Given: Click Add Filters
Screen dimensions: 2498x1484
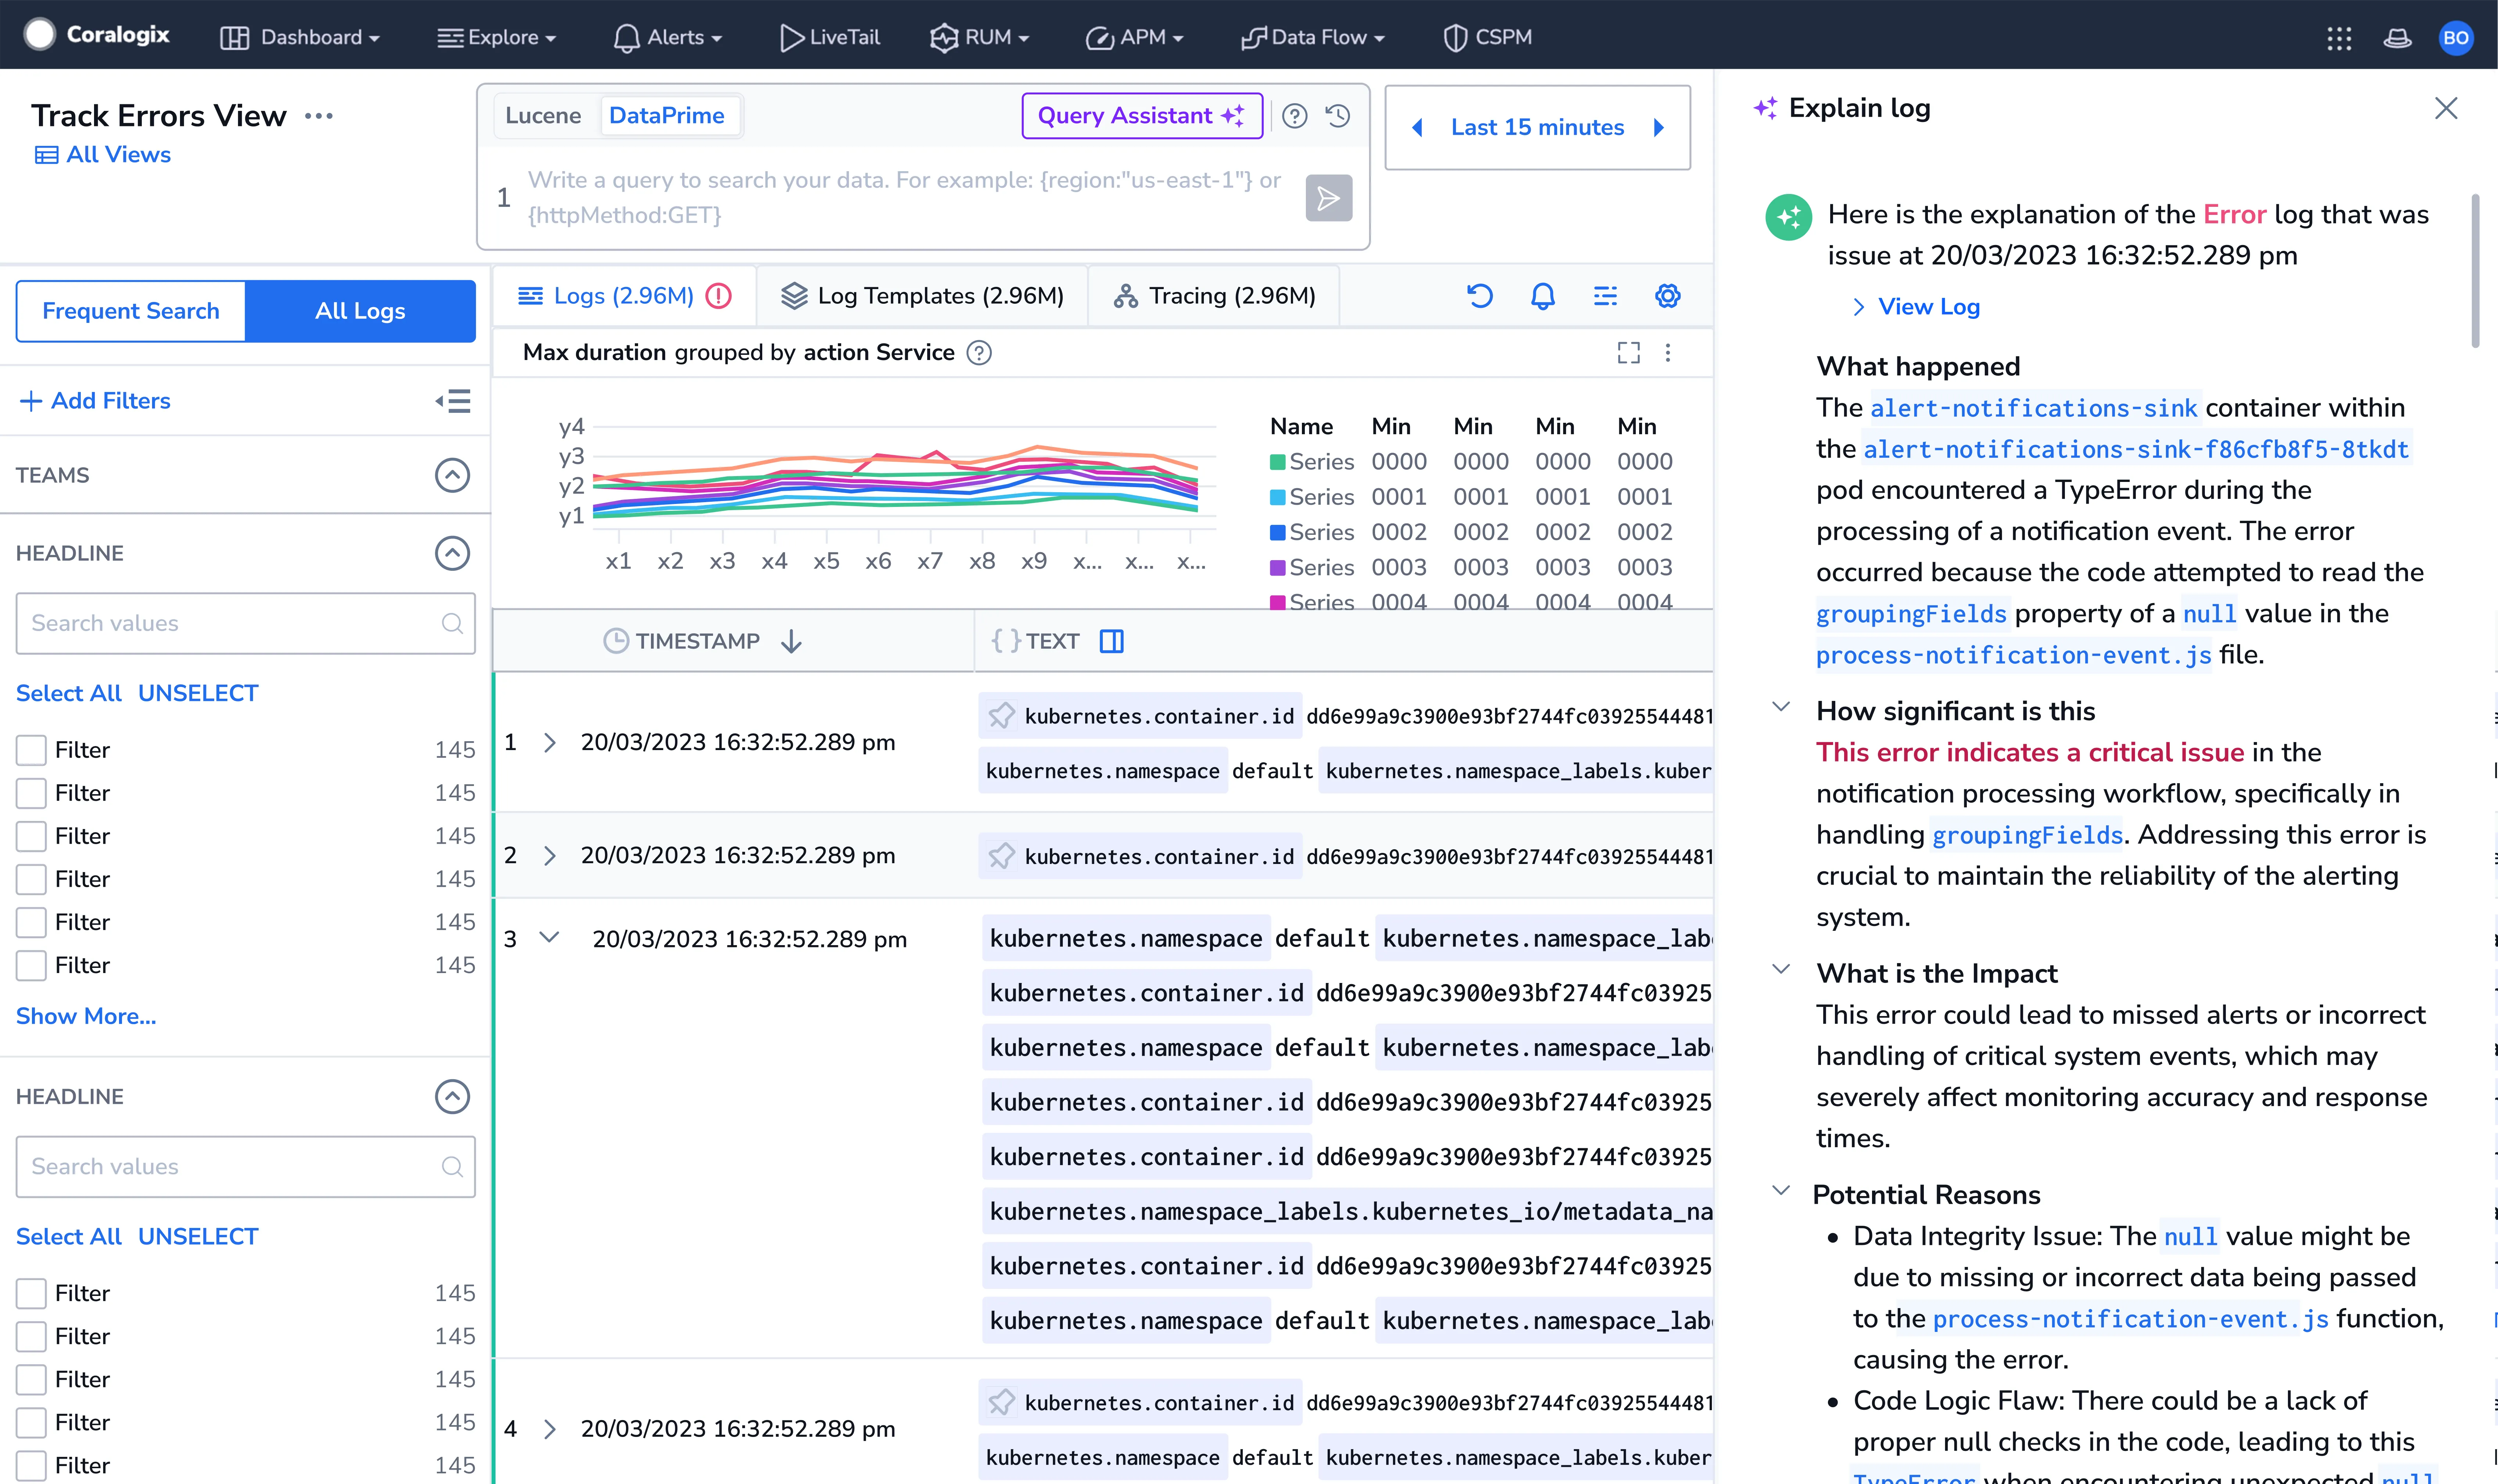Looking at the screenshot, I should tap(96, 401).
